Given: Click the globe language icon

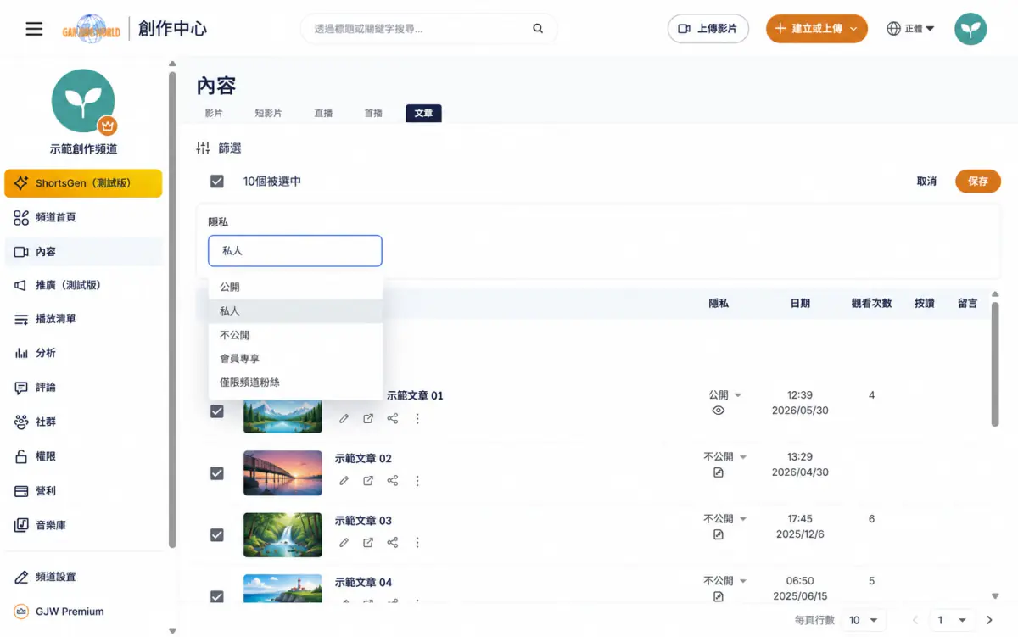Looking at the screenshot, I should 893,29.
